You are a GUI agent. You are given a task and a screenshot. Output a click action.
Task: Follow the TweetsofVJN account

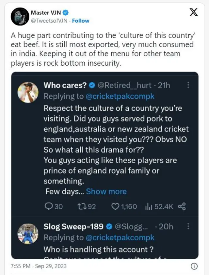(x=81, y=21)
